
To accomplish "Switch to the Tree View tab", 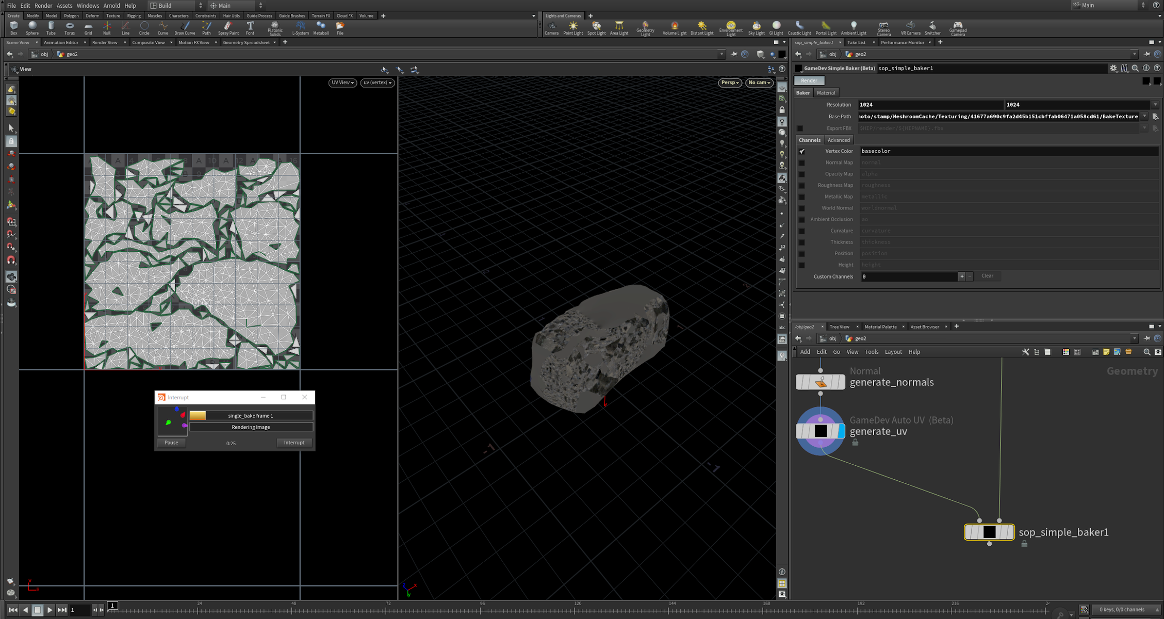I will tap(839, 327).
